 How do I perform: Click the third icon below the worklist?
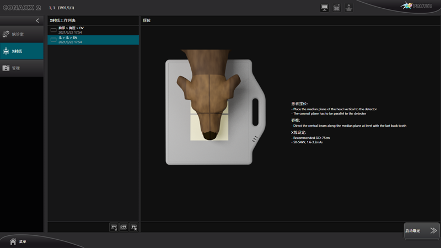click(x=133, y=227)
